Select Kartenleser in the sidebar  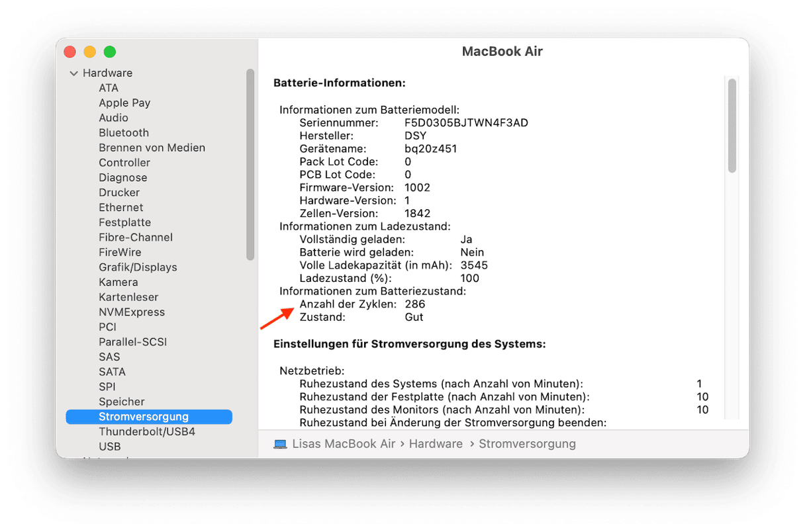(x=128, y=297)
